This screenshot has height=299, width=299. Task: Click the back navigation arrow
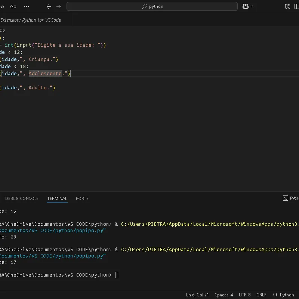(x=49, y=6)
